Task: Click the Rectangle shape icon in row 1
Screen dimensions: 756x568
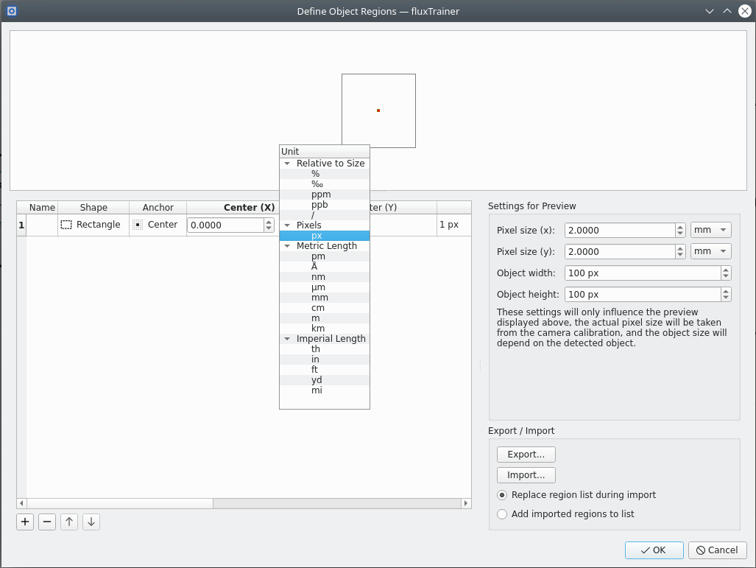Action: (66, 225)
